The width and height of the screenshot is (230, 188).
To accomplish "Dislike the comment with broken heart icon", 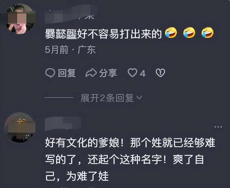I will point(160,73).
